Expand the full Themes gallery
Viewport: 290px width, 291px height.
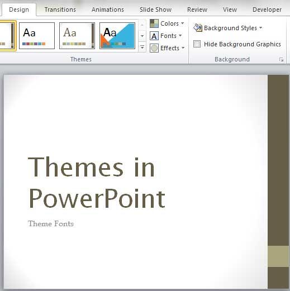142,47
